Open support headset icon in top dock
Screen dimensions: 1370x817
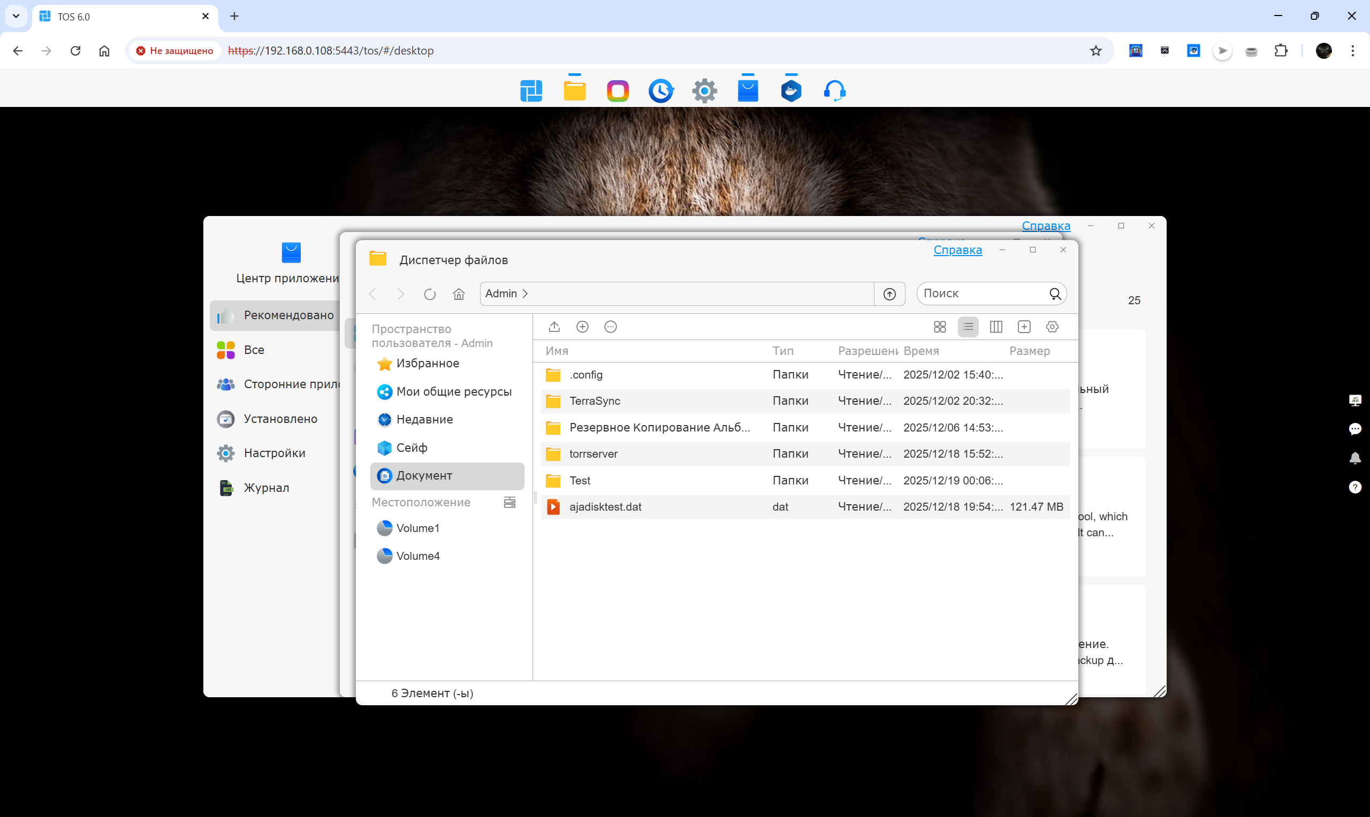[834, 90]
